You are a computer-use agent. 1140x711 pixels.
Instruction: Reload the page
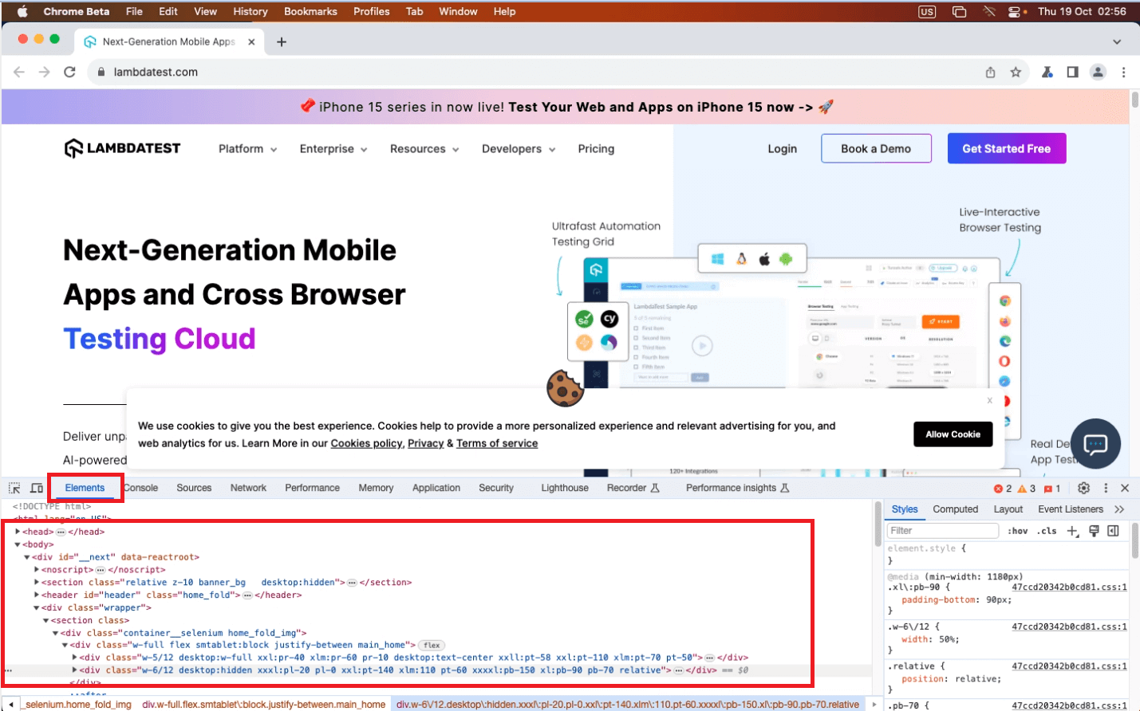pyautogui.click(x=69, y=72)
